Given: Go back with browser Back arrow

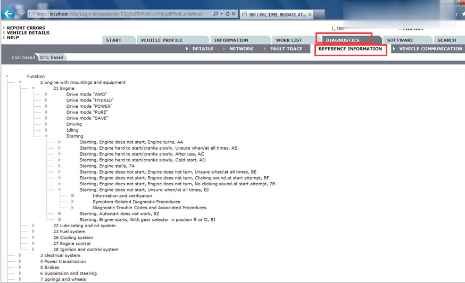Looking at the screenshot, I should 8,14.
